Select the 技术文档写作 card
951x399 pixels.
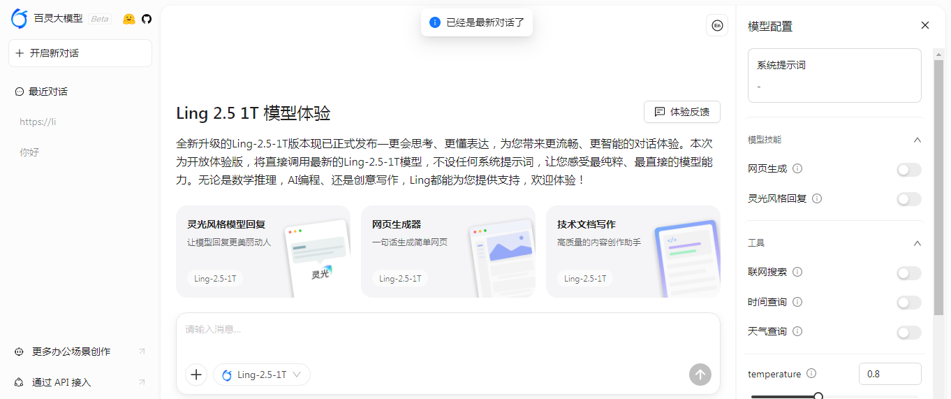coord(633,252)
